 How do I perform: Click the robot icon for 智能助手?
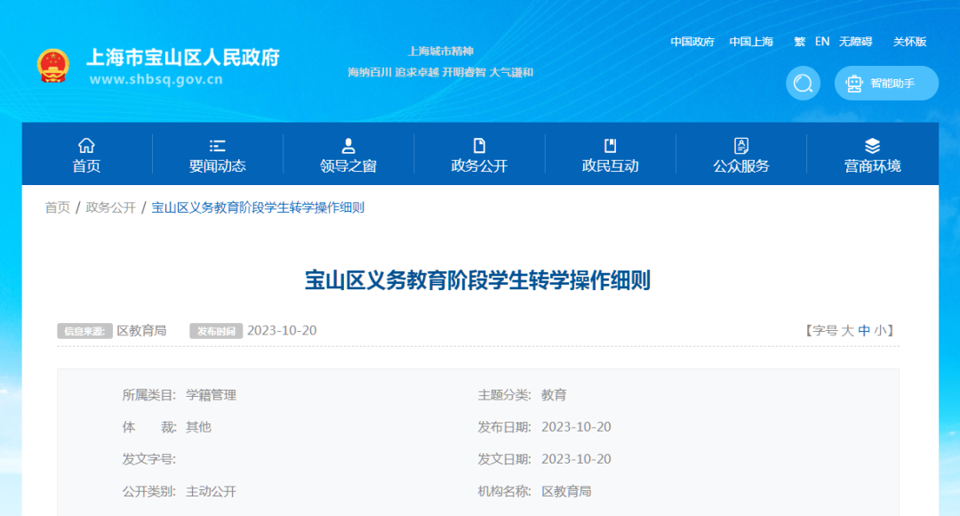(855, 84)
